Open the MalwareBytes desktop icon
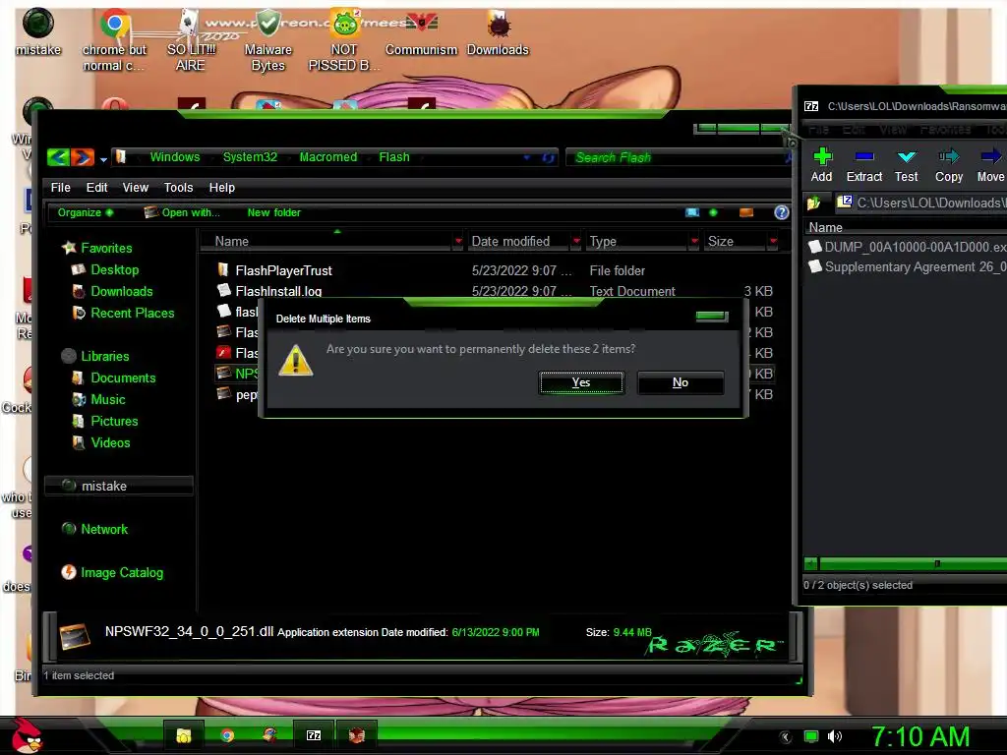 pyautogui.click(x=268, y=39)
